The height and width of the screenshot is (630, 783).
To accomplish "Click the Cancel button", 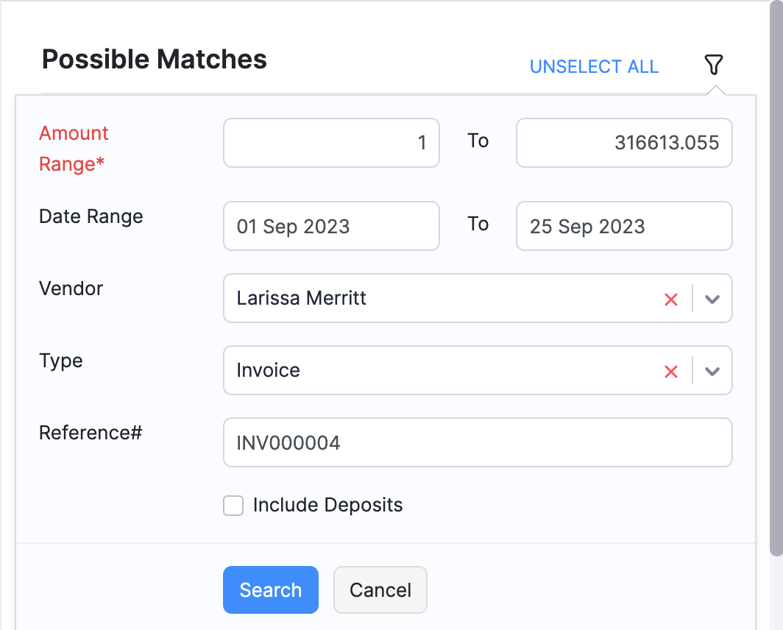I will 380,590.
